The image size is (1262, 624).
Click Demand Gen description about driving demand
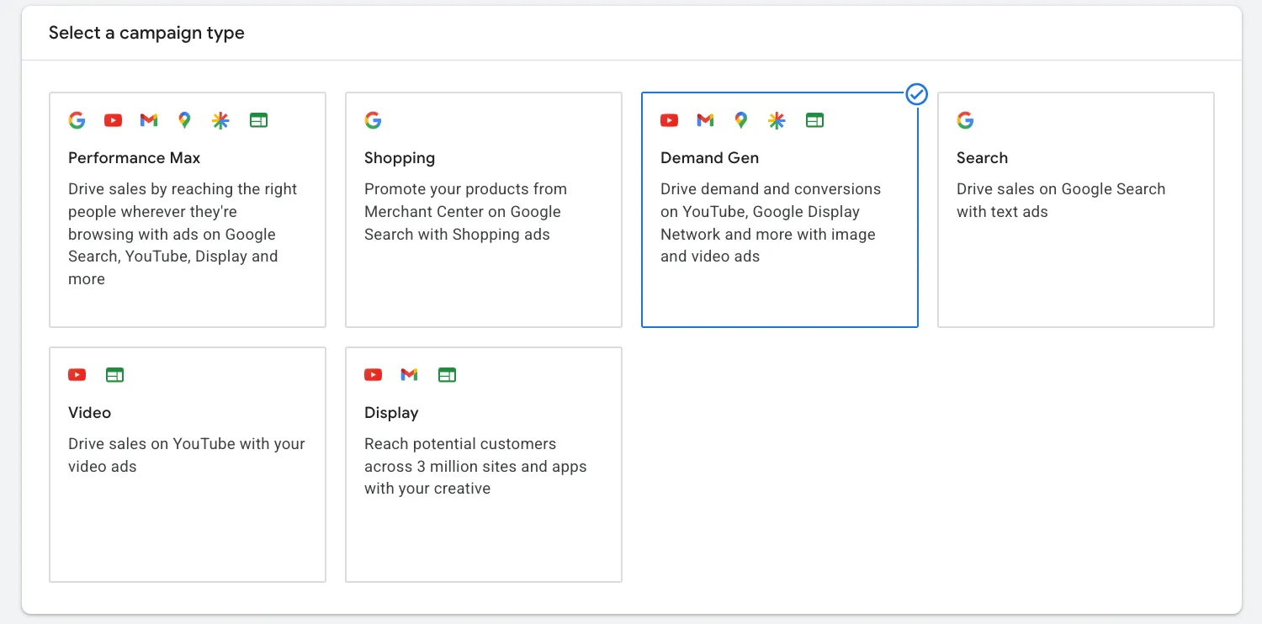pyautogui.click(x=771, y=223)
